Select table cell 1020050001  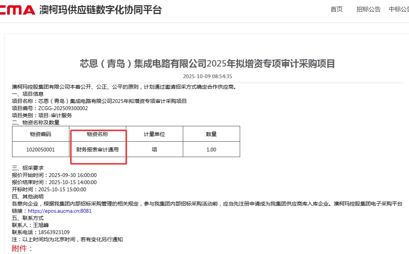40,150
